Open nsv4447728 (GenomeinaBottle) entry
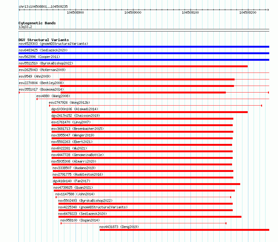This screenshot has width=278, height=242. point(77,155)
